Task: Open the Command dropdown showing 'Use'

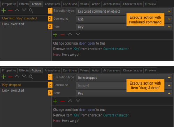Action: pos(124,19)
